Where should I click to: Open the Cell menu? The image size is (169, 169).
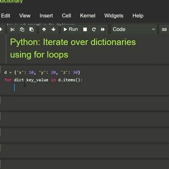[x=66, y=16]
